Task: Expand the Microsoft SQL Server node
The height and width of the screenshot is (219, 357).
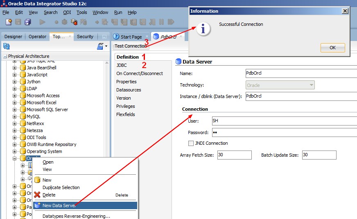Action: [x=15, y=109]
